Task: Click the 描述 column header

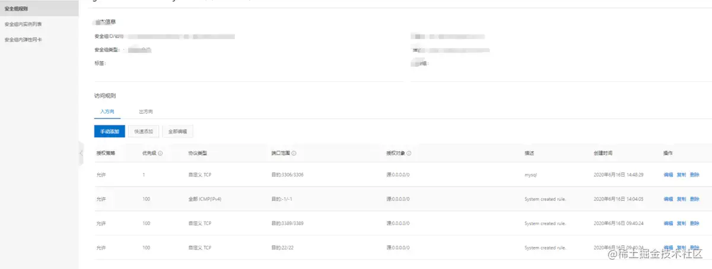Action: 529,153
